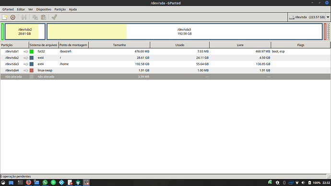Click the green fat32 color swatch

(32, 51)
